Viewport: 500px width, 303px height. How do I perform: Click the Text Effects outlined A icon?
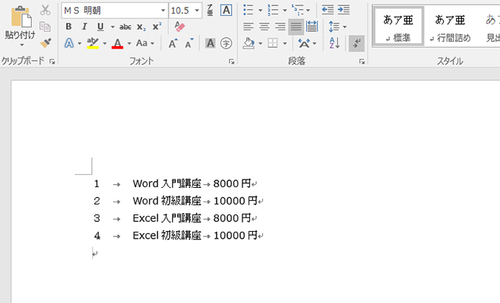[69, 43]
